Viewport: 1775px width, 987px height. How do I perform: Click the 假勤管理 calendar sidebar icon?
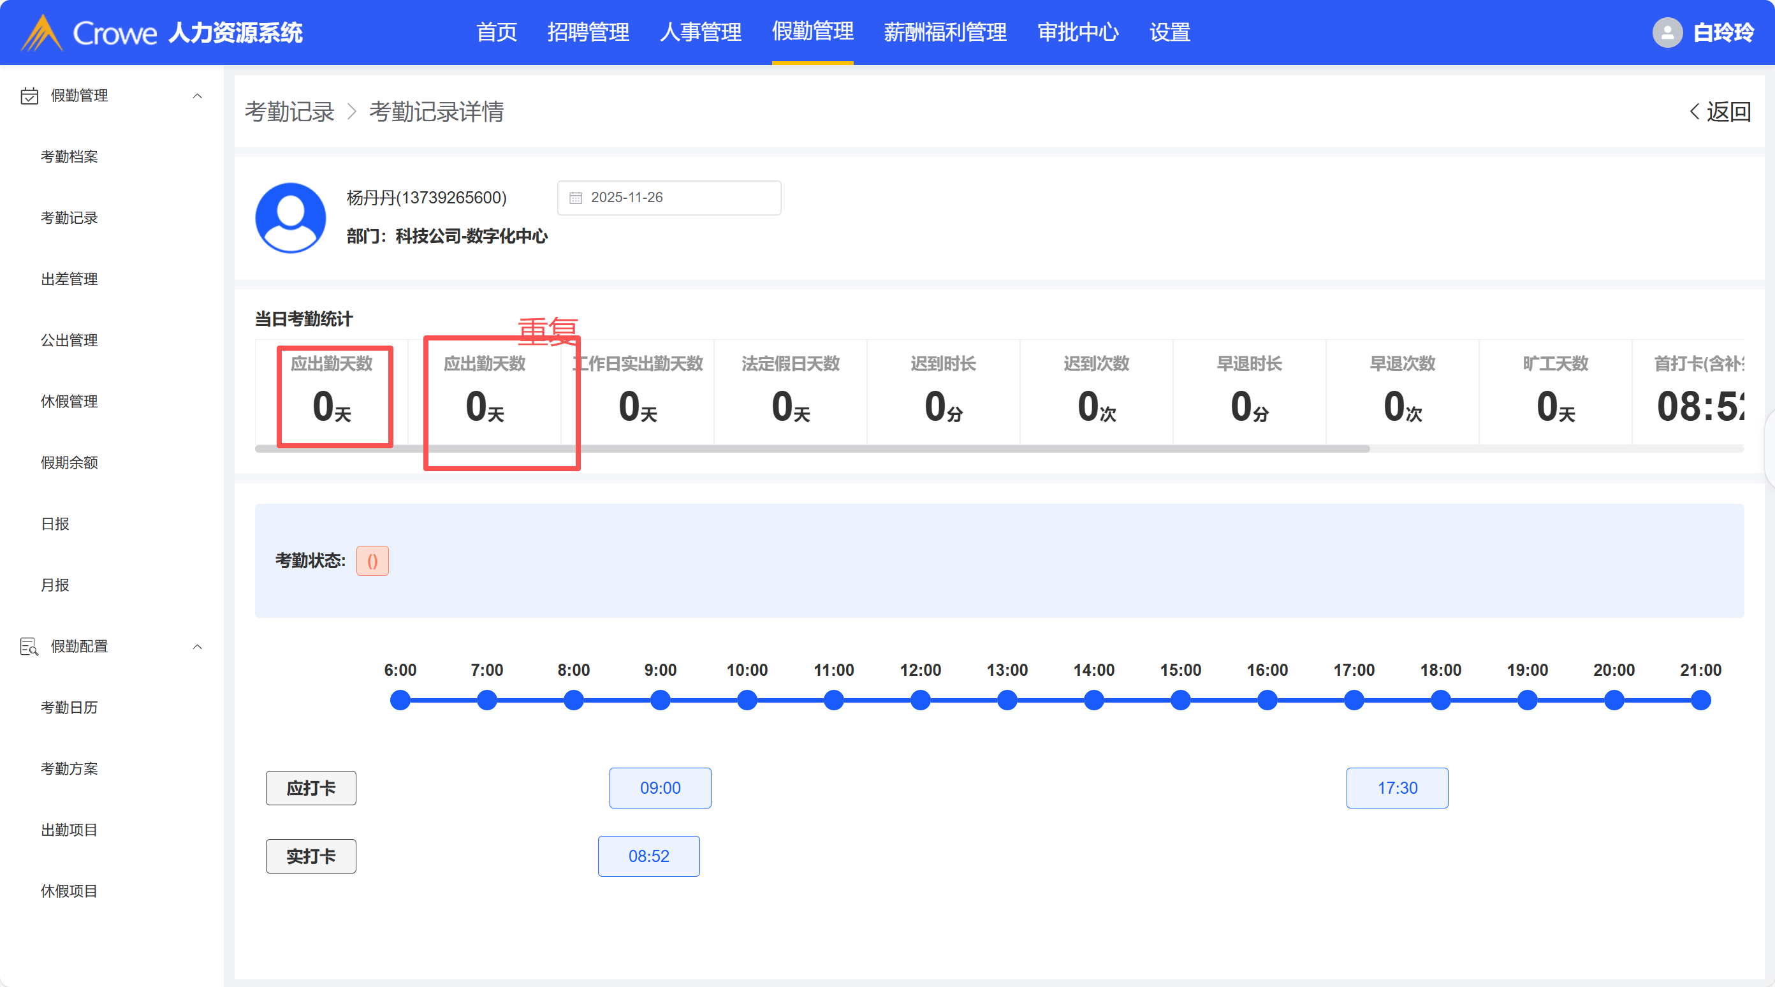(29, 96)
